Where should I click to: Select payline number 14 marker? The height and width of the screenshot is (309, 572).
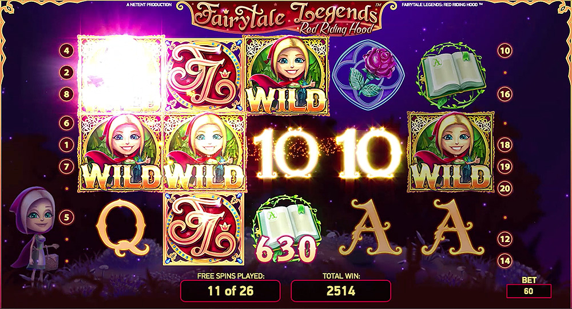pos(505,260)
